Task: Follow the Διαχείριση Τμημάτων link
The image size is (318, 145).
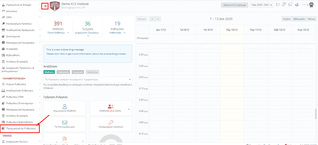Action: pyautogui.click(x=87, y=34)
